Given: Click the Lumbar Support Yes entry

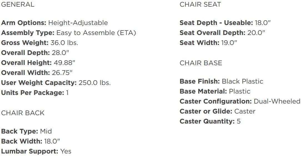Looking at the screenshot, I should click(36, 151).
